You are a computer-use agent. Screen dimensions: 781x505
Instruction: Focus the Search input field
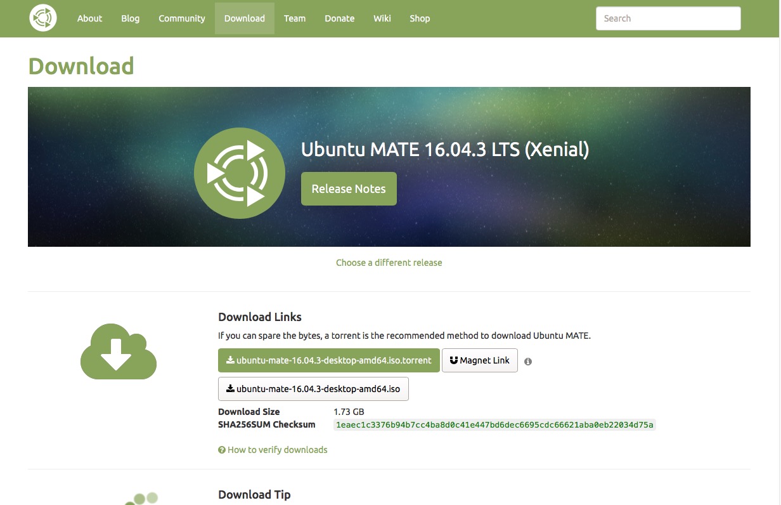pos(668,18)
